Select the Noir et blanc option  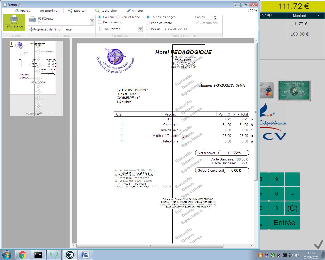pos(118,17)
